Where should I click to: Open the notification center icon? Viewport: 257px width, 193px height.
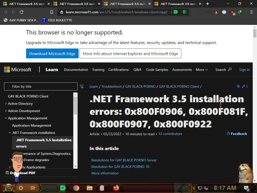point(247,188)
